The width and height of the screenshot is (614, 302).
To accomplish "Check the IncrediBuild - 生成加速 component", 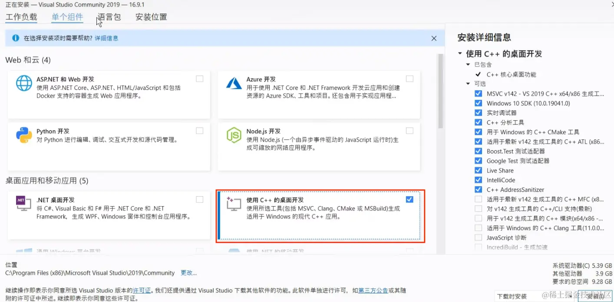I will click(x=478, y=247).
